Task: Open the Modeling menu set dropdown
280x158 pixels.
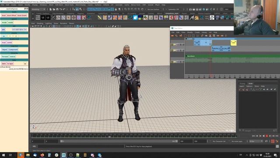Action: [38, 9]
